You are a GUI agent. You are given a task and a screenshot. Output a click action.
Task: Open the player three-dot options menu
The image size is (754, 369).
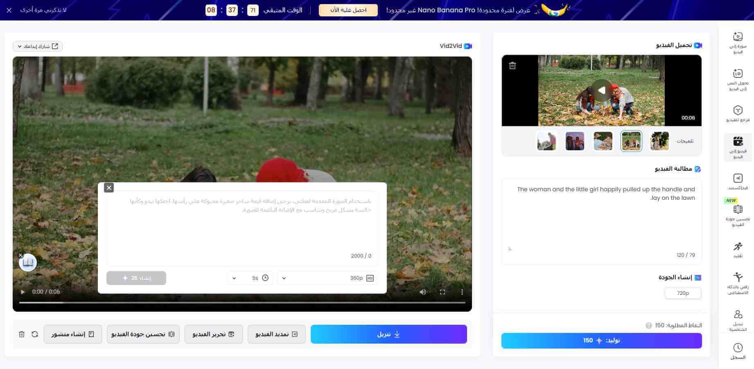[462, 292]
